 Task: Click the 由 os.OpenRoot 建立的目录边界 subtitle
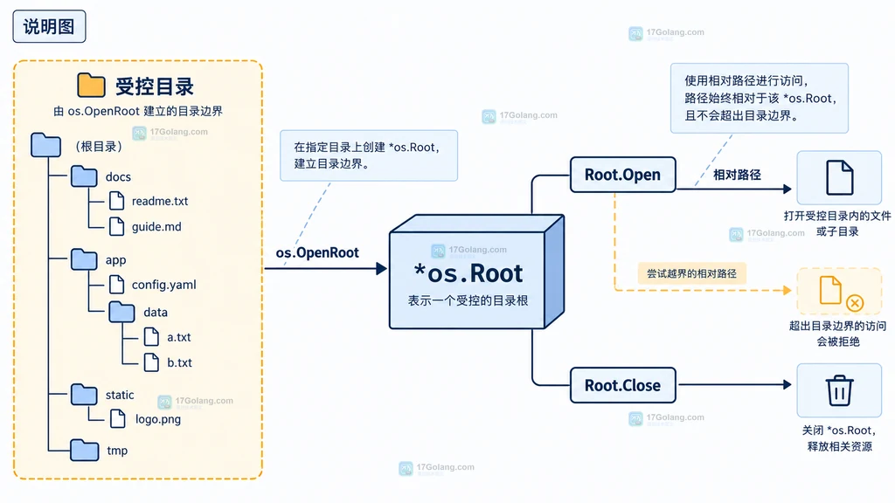pyautogui.click(x=138, y=111)
